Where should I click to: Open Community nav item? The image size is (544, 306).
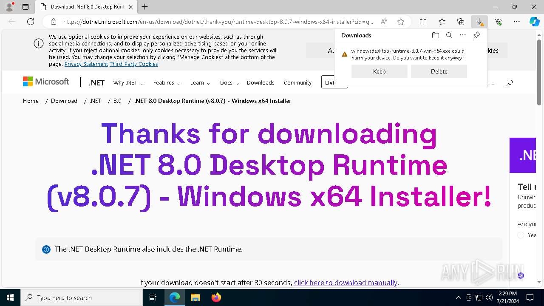click(297, 83)
